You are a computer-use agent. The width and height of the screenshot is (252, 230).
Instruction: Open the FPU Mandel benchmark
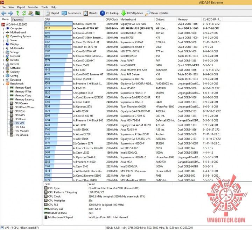(19, 131)
